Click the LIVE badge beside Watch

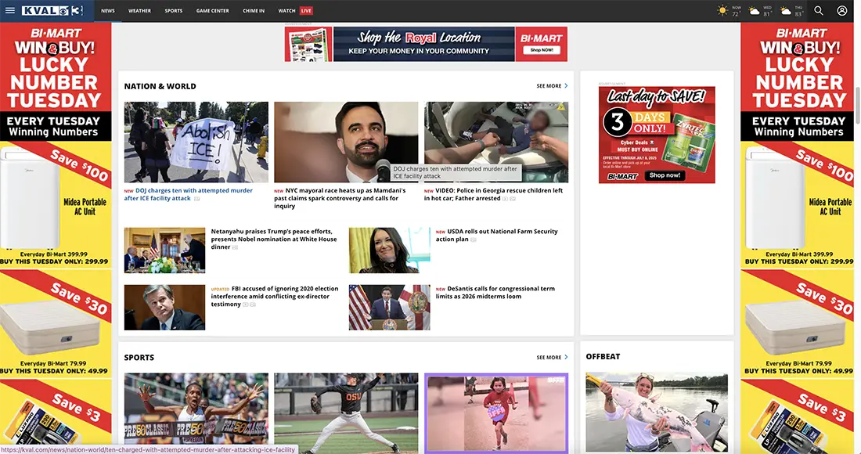point(306,10)
